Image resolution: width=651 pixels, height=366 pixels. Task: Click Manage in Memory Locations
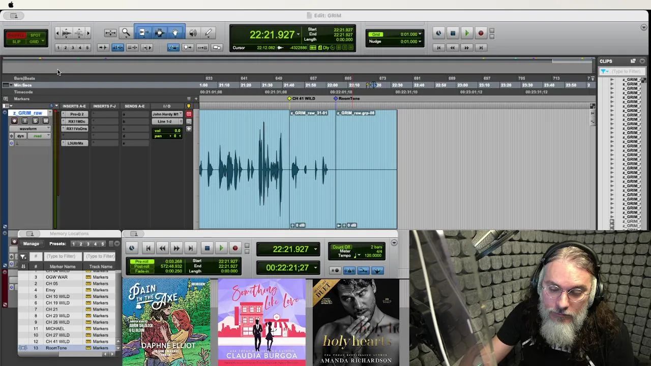(x=31, y=244)
